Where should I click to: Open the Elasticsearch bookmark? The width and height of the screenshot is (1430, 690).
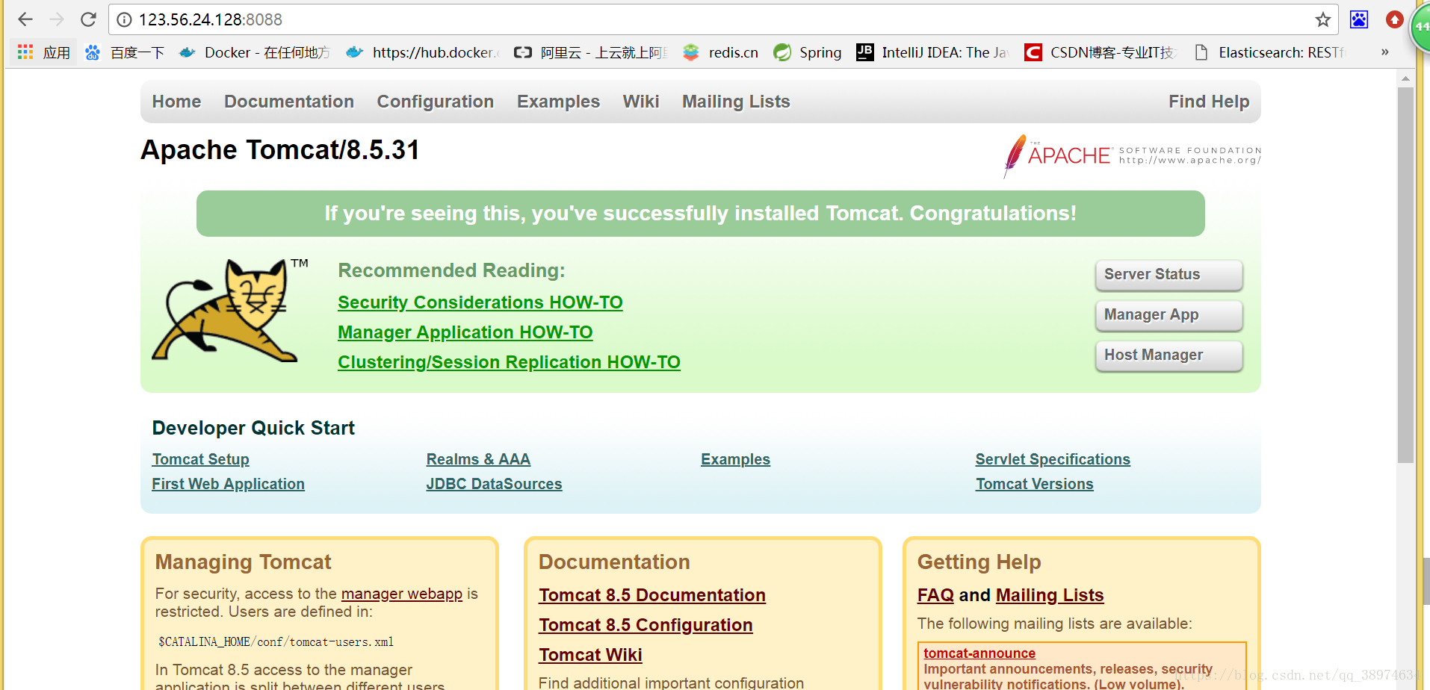coord(1269,52)
